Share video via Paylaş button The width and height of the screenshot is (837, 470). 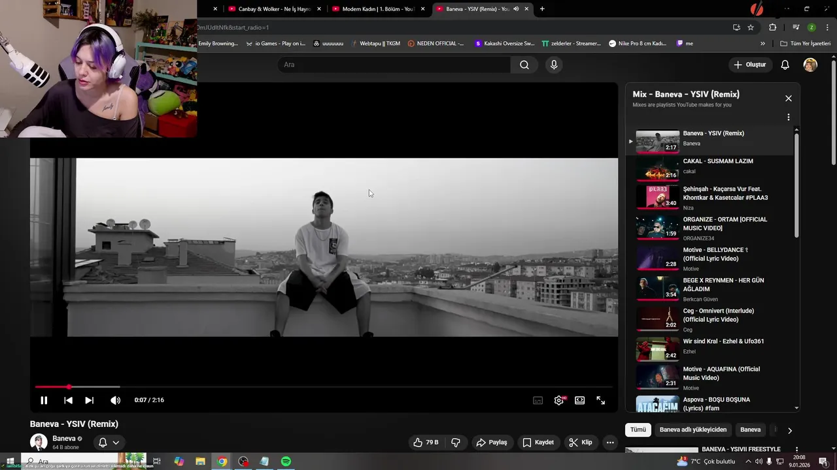pyautogui.click(x=492, y=443)
